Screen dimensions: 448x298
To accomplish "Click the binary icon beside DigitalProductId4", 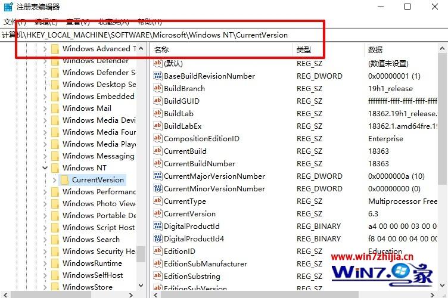I will pos(158,238).
